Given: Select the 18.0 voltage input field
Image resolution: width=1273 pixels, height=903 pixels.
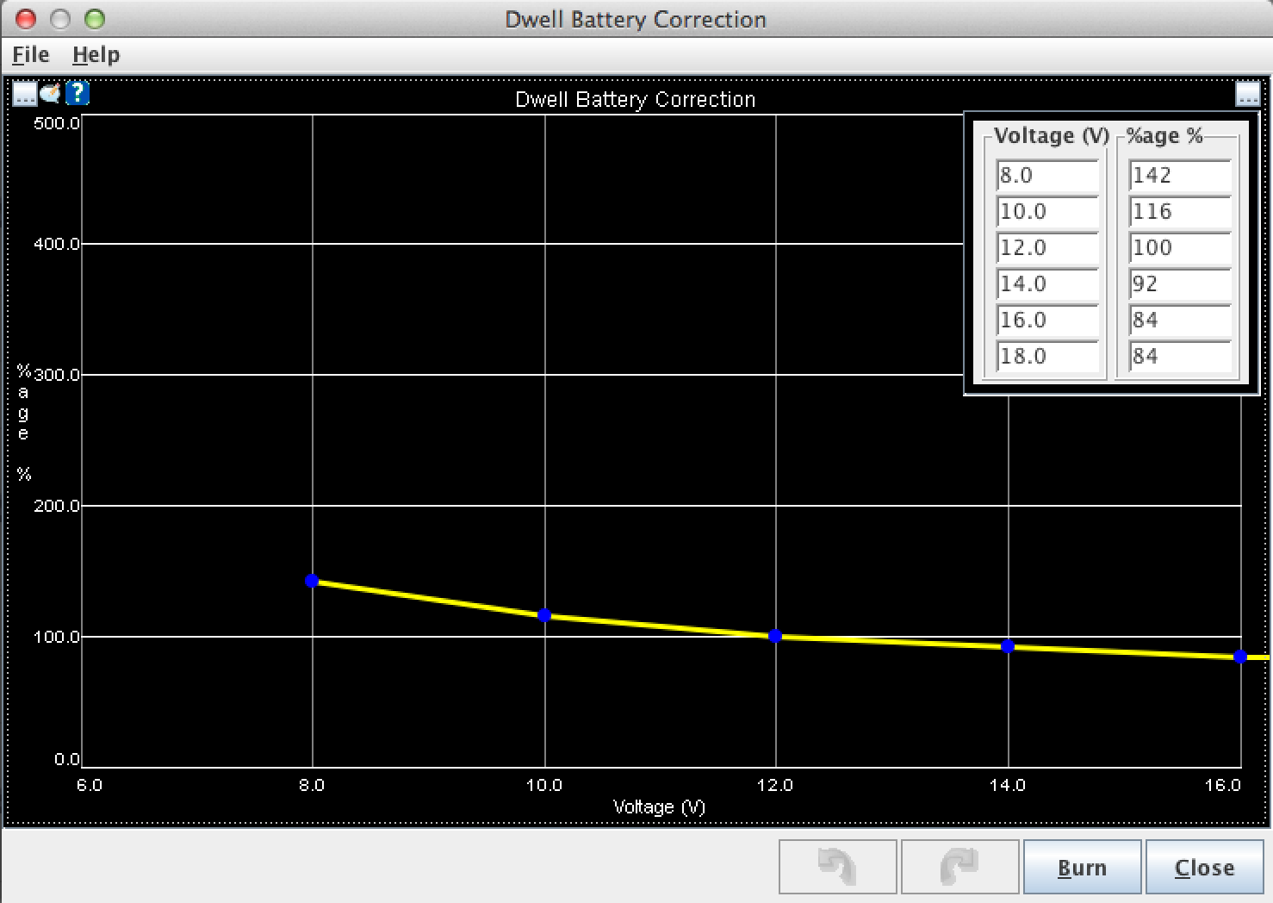Looking at the screenshot, I should click(x=1047, y=357).
